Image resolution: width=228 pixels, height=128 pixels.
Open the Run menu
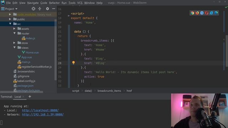(64, 3)
